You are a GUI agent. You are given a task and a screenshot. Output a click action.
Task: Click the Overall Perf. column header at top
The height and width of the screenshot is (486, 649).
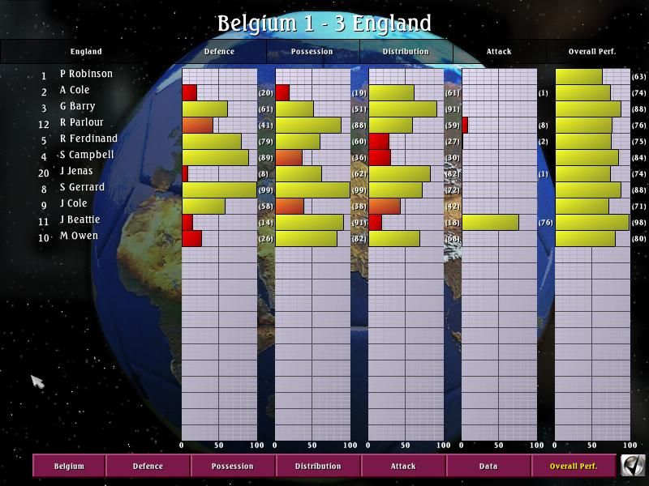pyautogui.click(x=592, y=52)
